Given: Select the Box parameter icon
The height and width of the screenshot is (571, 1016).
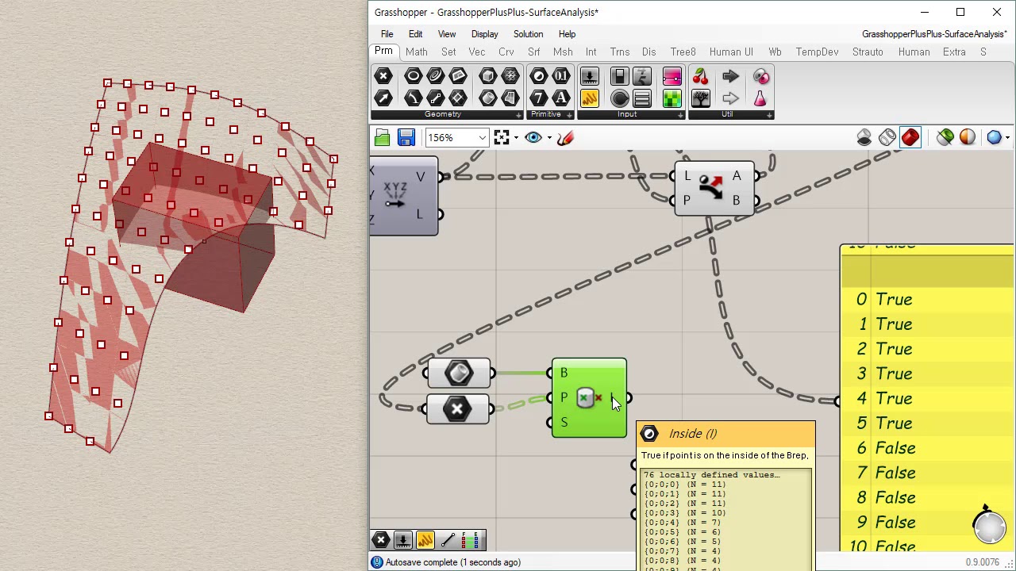Looking at the screenshot, I should tap(488, 76).
